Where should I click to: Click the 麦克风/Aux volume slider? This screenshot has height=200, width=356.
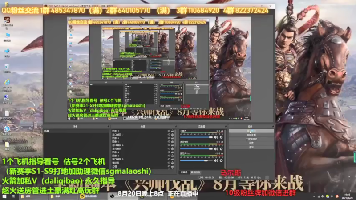pos(196,160)
